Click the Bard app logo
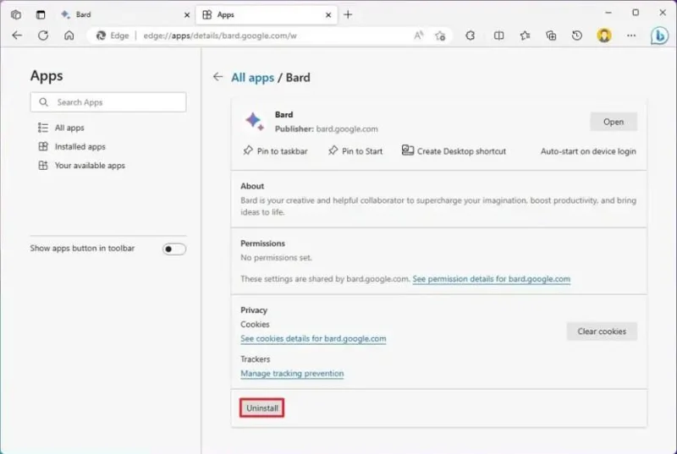This screenshot has width=677, height=454. coord(255,121)
